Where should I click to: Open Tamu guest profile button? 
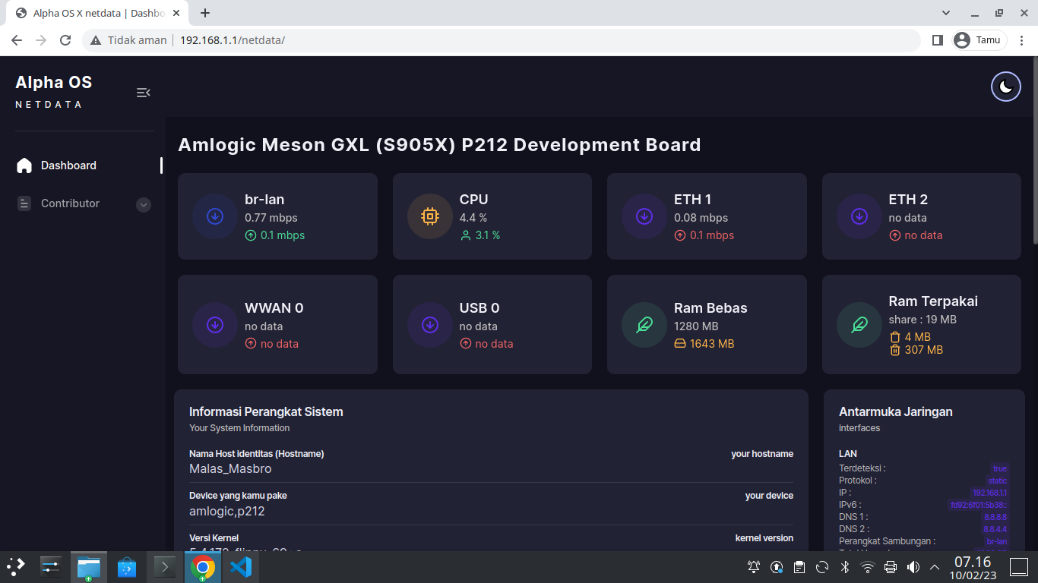tap(979, 40)
